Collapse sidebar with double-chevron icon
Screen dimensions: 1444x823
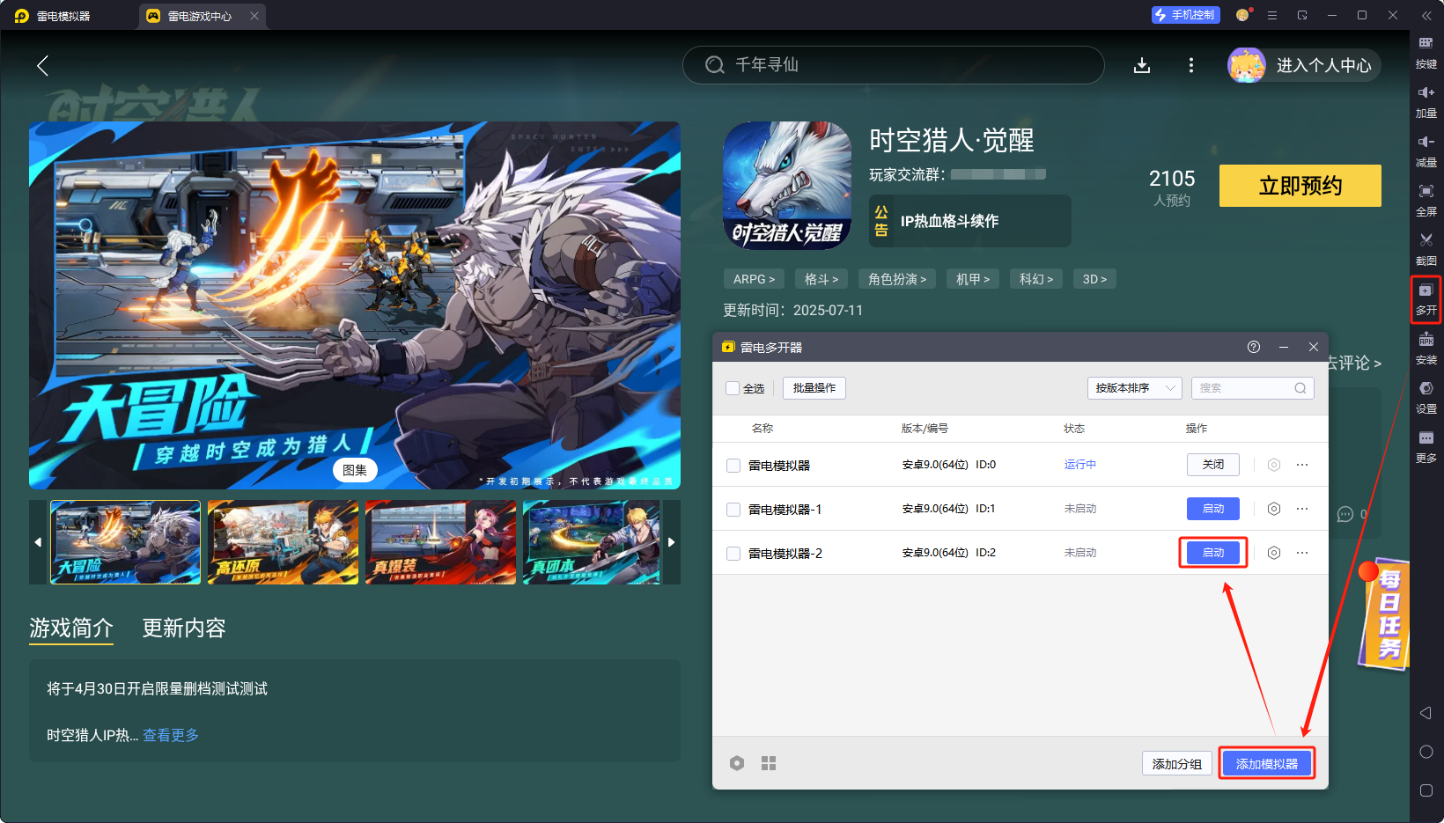(x=1426, y=15)
